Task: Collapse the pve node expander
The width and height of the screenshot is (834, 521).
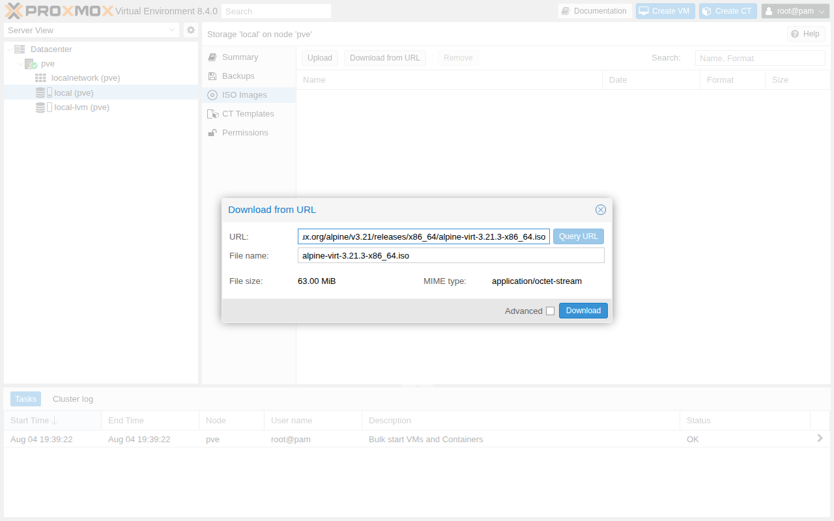Action: (20, 64)
